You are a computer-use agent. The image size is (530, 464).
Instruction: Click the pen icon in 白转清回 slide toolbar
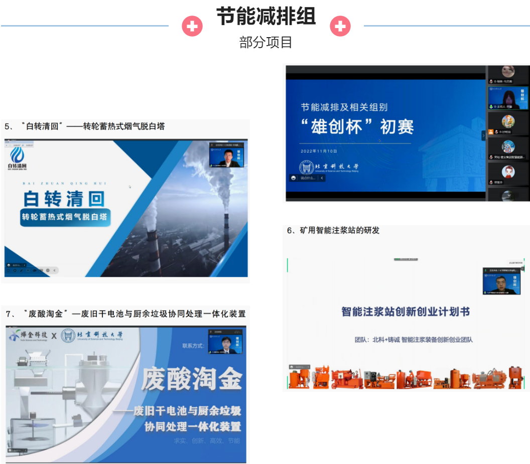21,270
